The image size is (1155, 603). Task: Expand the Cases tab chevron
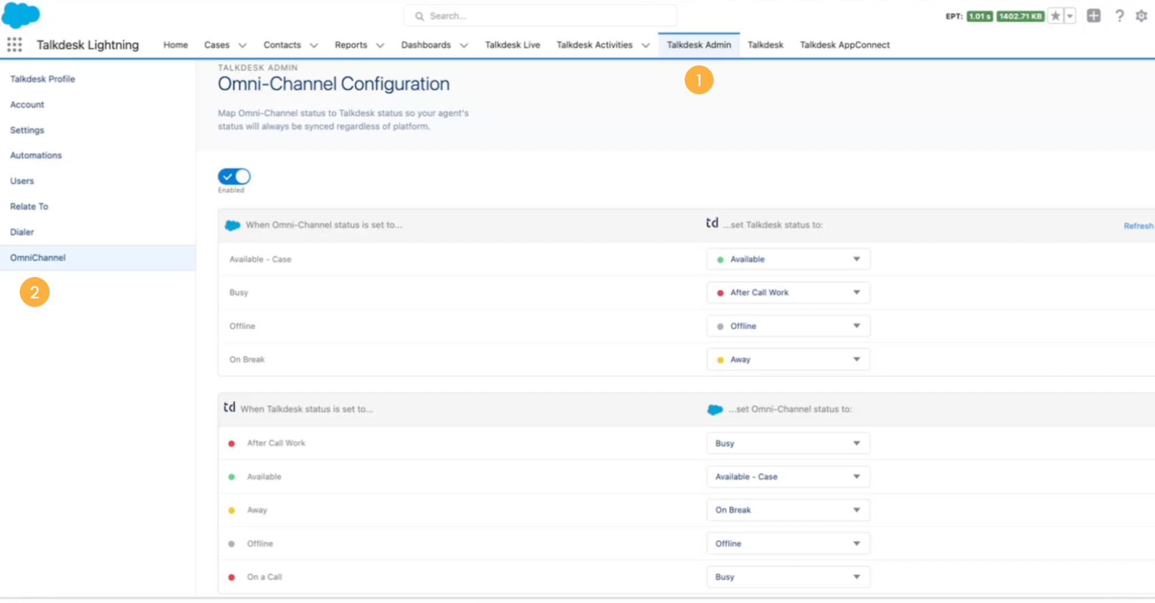click(243, 45)
